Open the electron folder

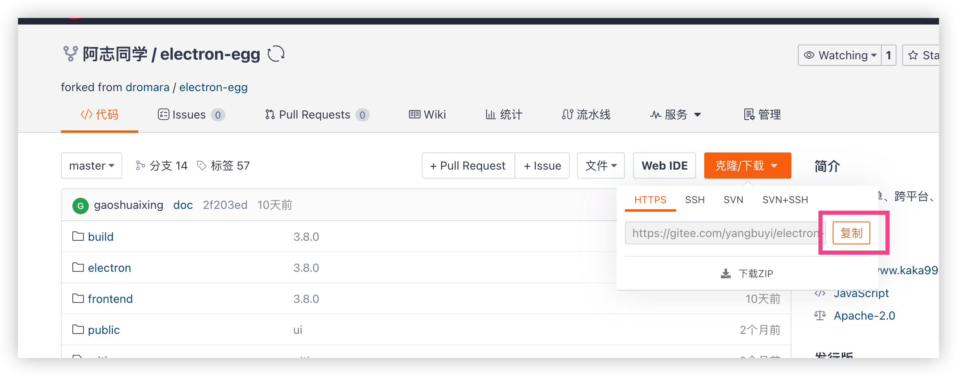tap(109, 268)
